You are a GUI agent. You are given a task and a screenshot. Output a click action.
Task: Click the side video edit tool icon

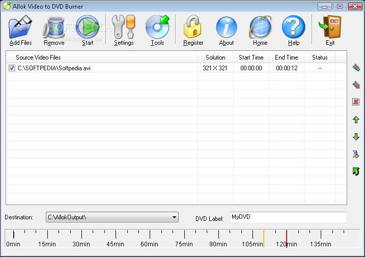(356, 154)
